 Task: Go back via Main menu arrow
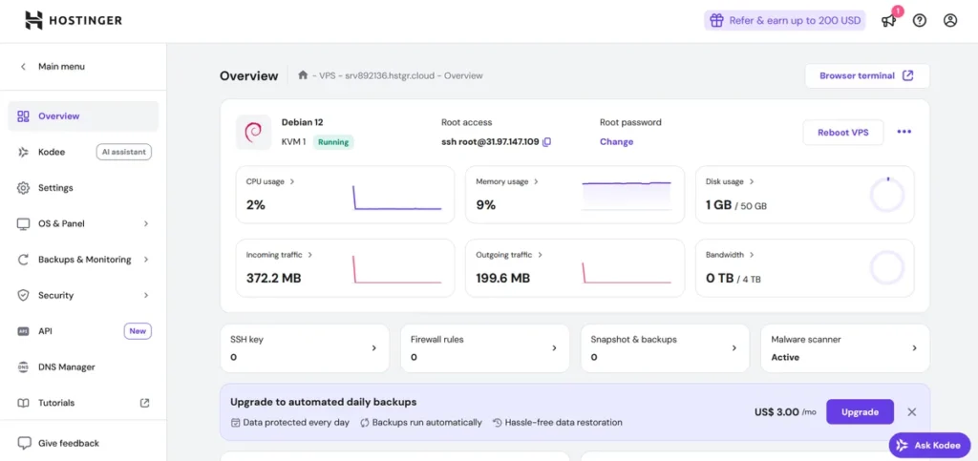point(23,66)
